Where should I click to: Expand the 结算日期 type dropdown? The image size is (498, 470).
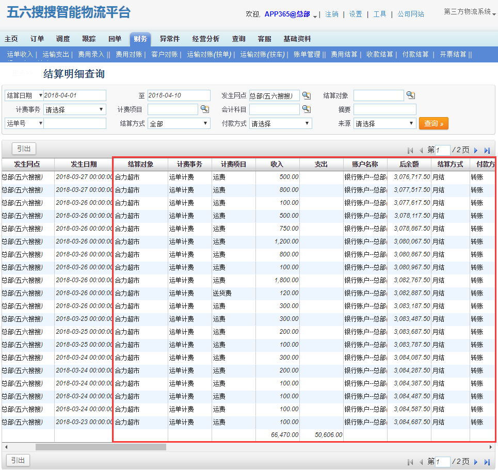24,95
